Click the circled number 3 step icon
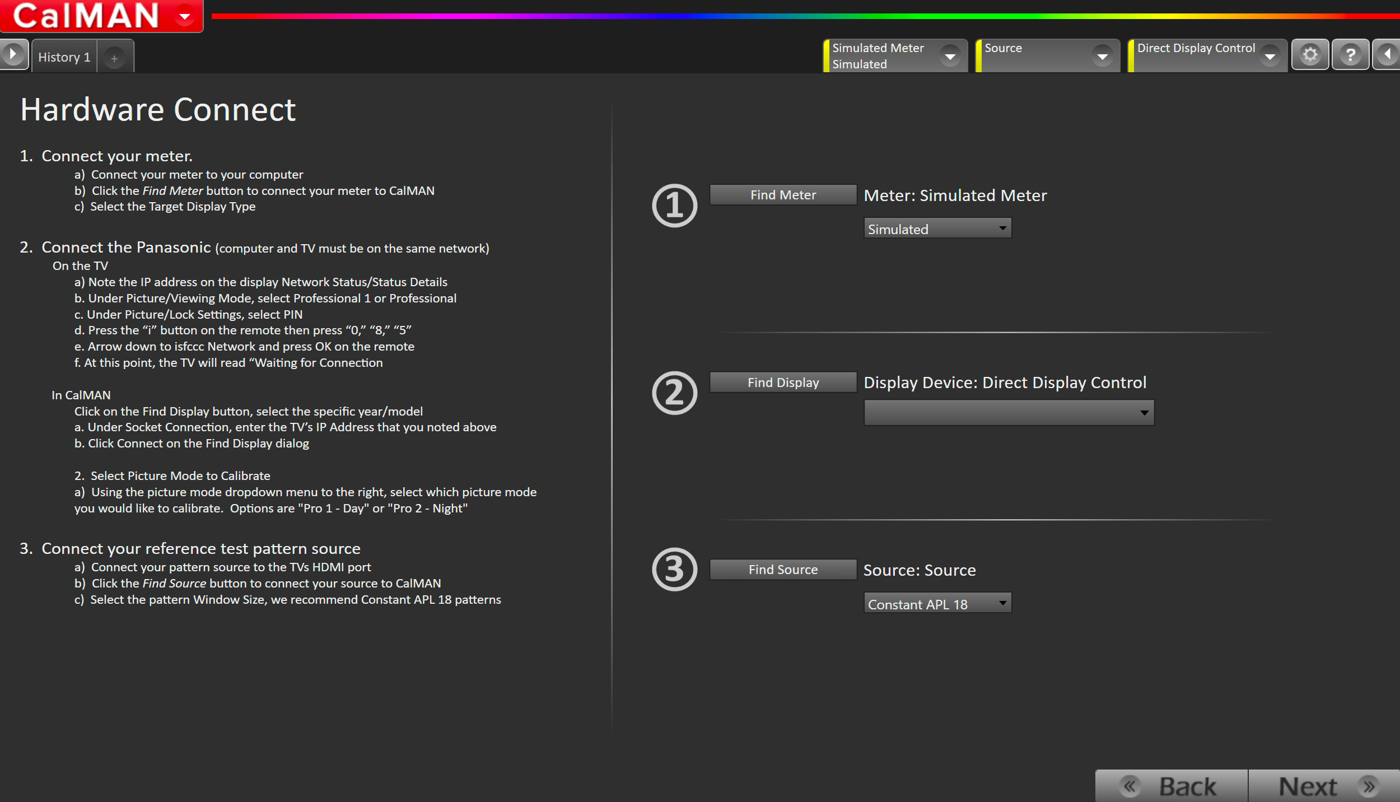 coord(674,569)
